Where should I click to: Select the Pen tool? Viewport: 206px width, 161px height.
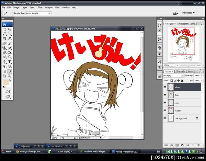(4, 62)
